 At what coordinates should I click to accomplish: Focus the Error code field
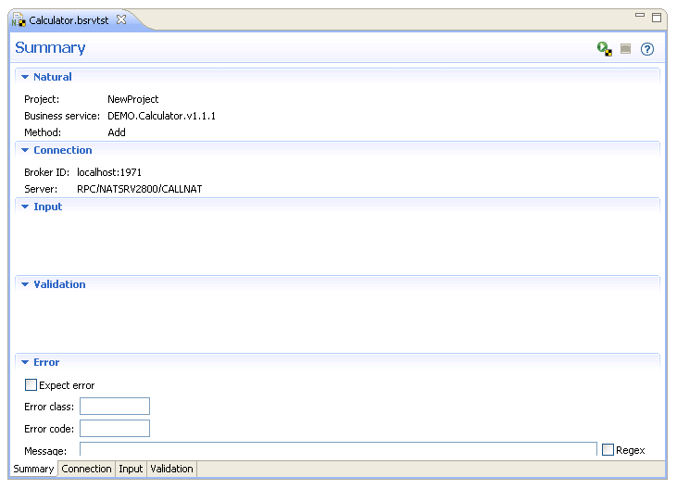(115, 428)
